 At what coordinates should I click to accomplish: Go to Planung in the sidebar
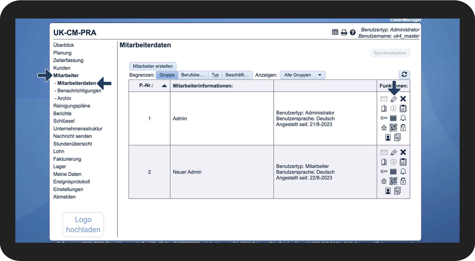click(62, 53)
